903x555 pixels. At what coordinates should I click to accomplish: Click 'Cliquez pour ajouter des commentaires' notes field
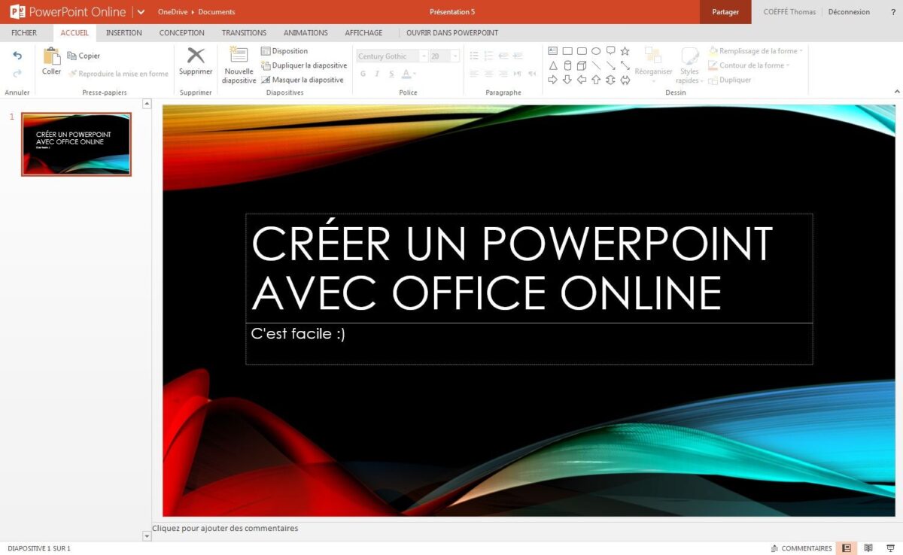point(225,528)
